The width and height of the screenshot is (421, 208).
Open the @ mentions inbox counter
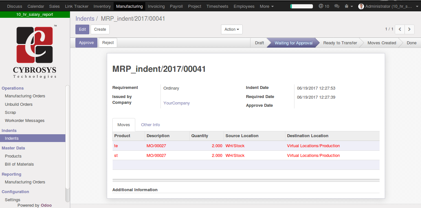[324, 6]
